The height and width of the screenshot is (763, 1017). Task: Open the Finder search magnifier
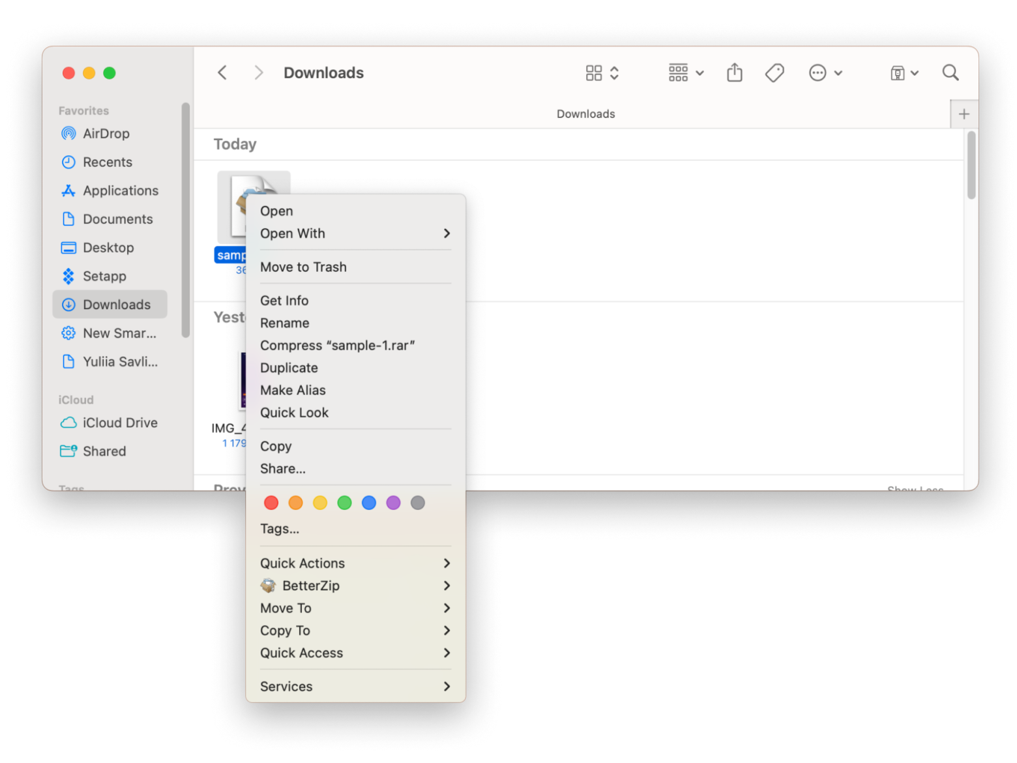(x=950, y=72)
